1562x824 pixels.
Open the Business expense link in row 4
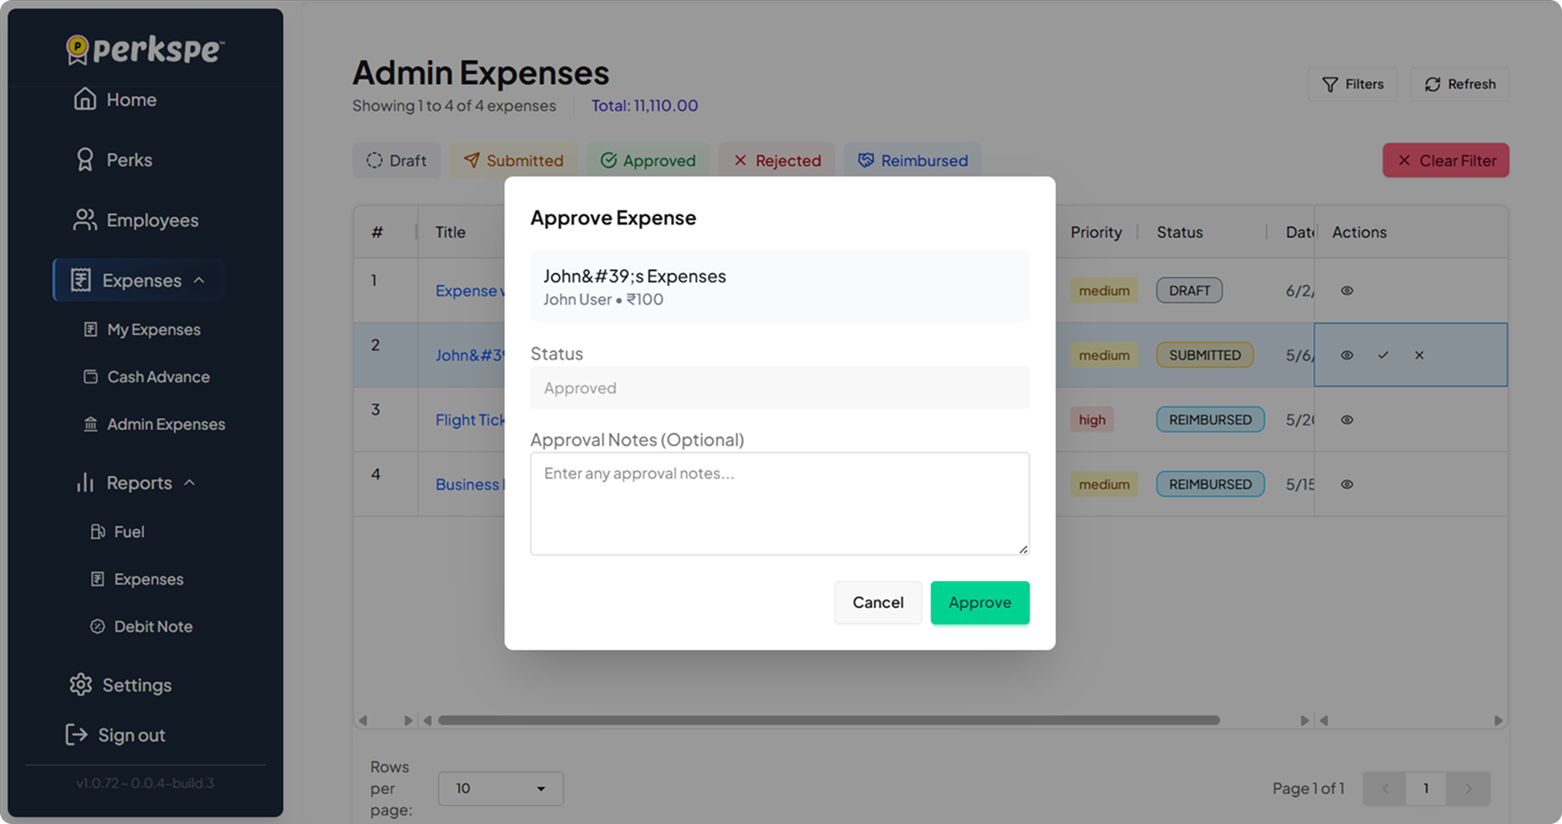(x=470, y=485)
